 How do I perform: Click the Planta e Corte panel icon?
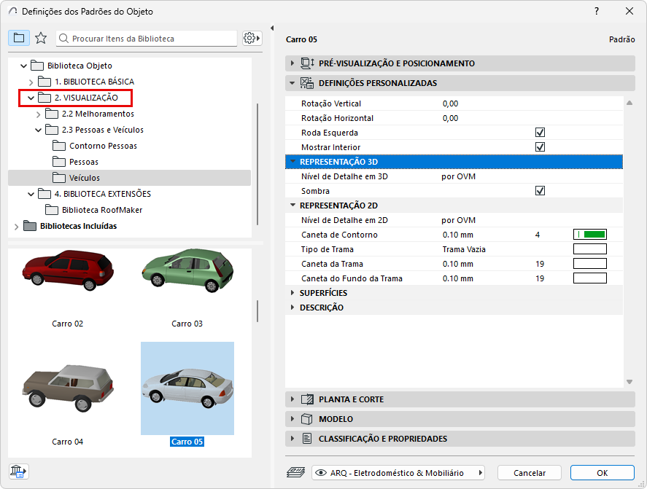click(x=307, y=399)
